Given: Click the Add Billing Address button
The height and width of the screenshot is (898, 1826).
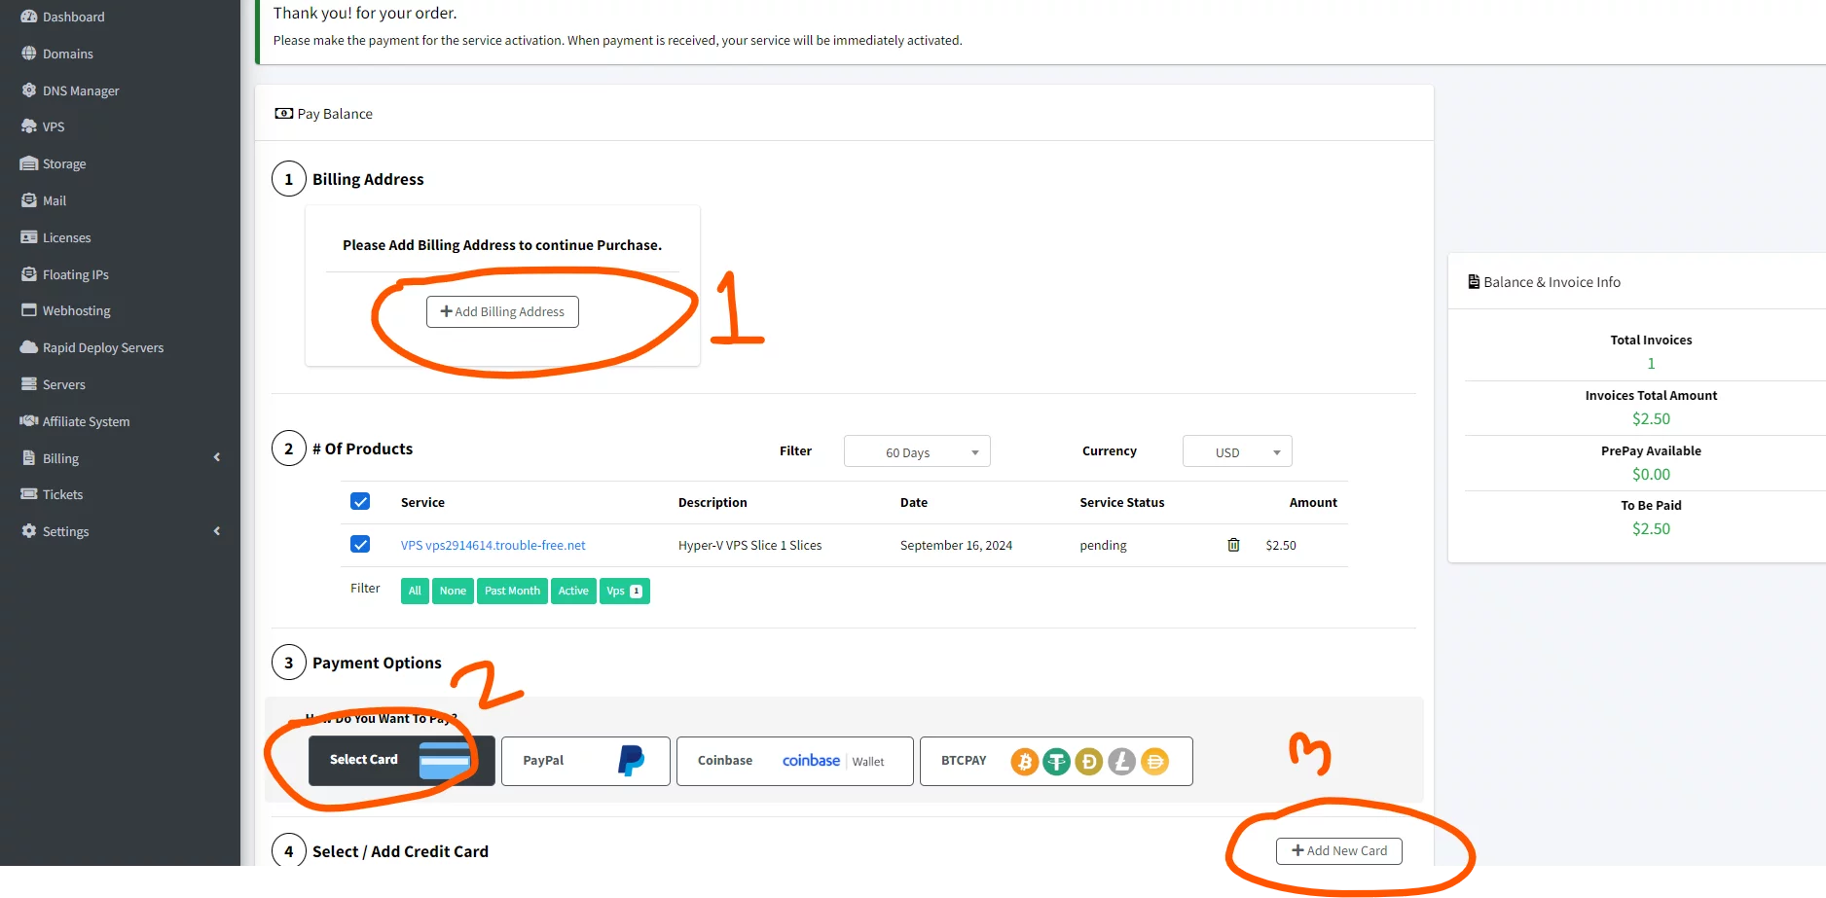Looking at the screenshot, I should [x=502, y=312].
